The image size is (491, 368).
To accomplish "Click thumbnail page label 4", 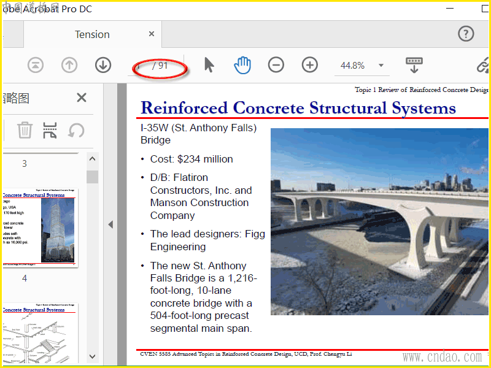I will [25, 278].
